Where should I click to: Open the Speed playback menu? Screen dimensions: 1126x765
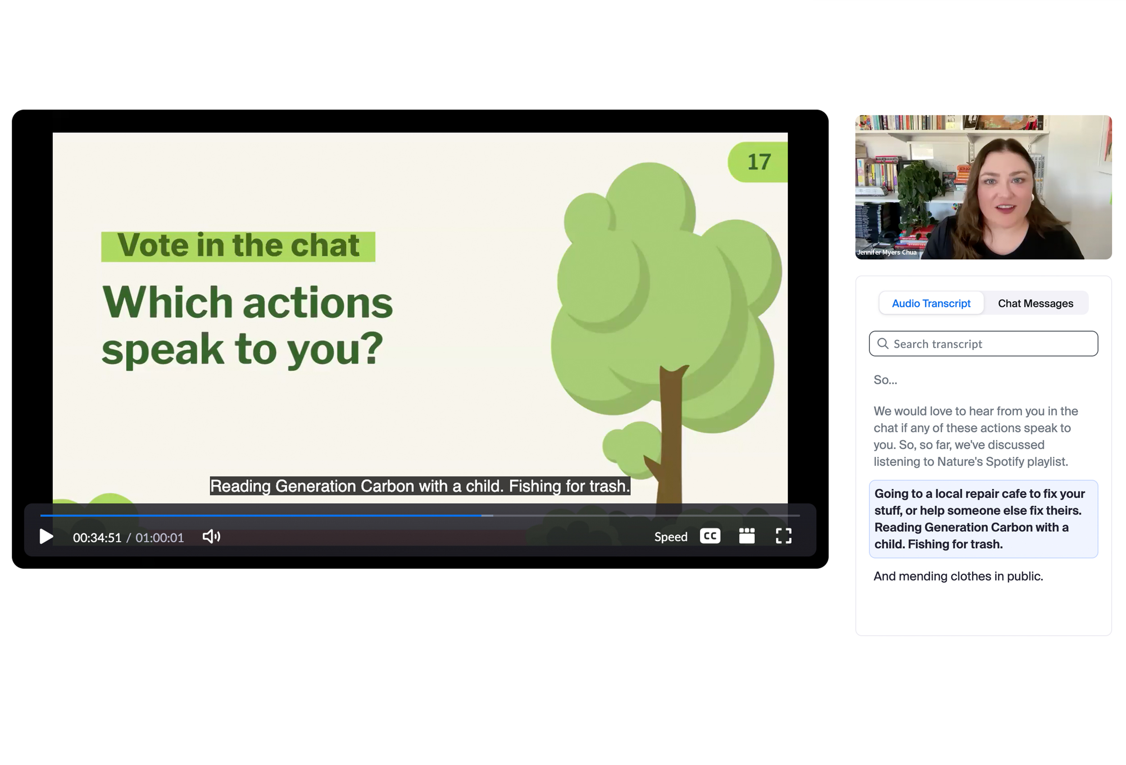pos(671,536)
